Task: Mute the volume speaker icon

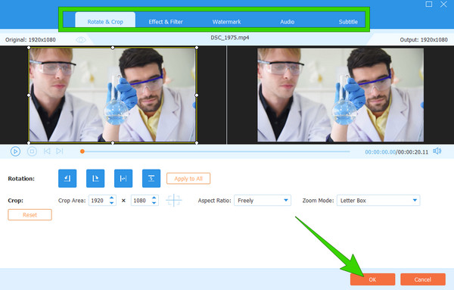Action: 437,151
